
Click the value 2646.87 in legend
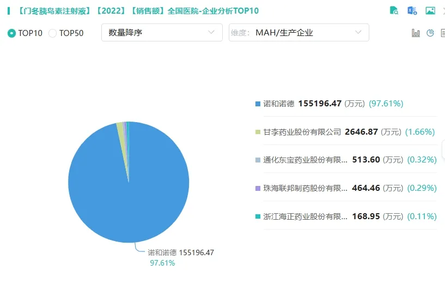click(x=361, y=132)
